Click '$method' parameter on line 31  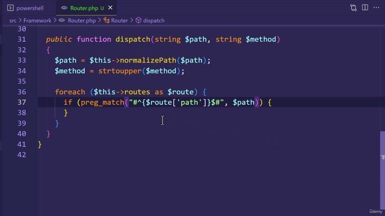pyautogui.click(x=261, y=40)
